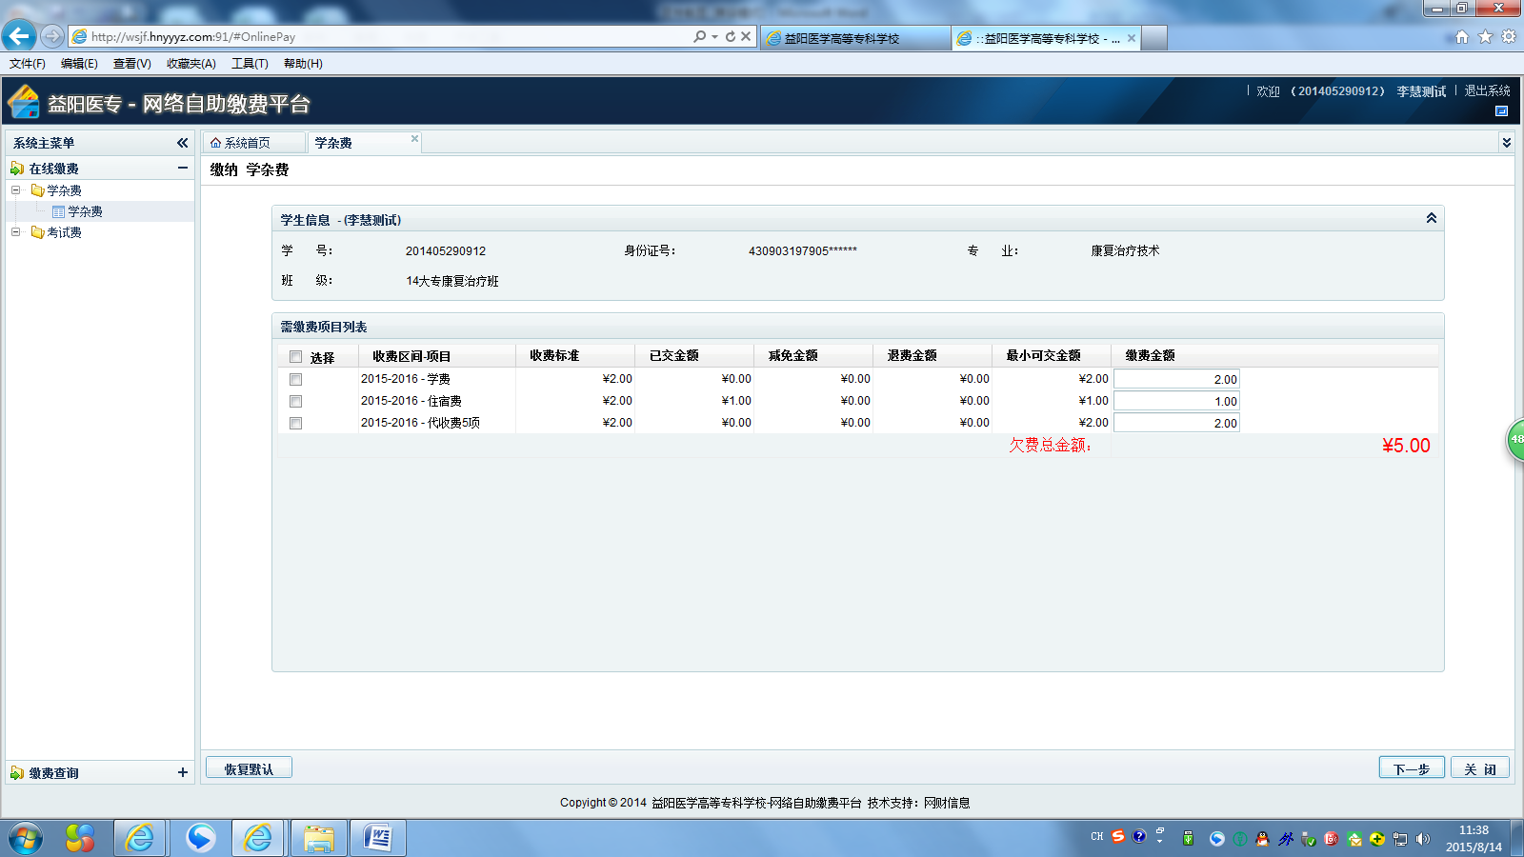Collapse the 学生信息 panel chevron
The width and height of the screenshot is (1524, 857).
1431,219
